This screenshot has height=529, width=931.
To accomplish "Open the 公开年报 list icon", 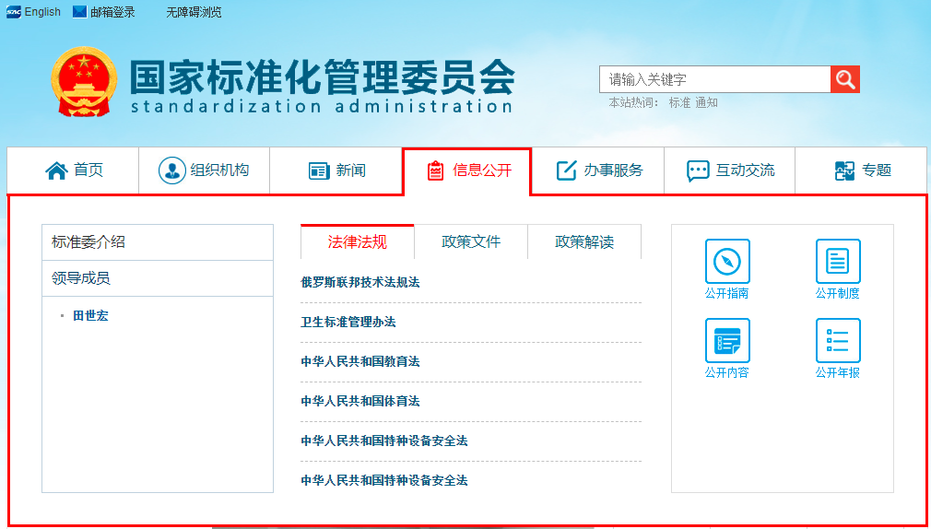I will click(x=837, y=341).
